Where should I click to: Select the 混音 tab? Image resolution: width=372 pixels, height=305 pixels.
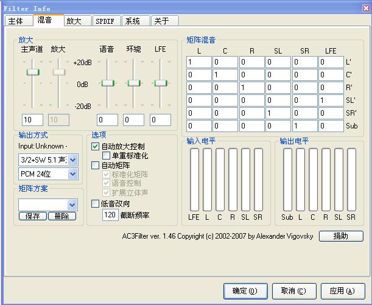click(x=48, y=20)
